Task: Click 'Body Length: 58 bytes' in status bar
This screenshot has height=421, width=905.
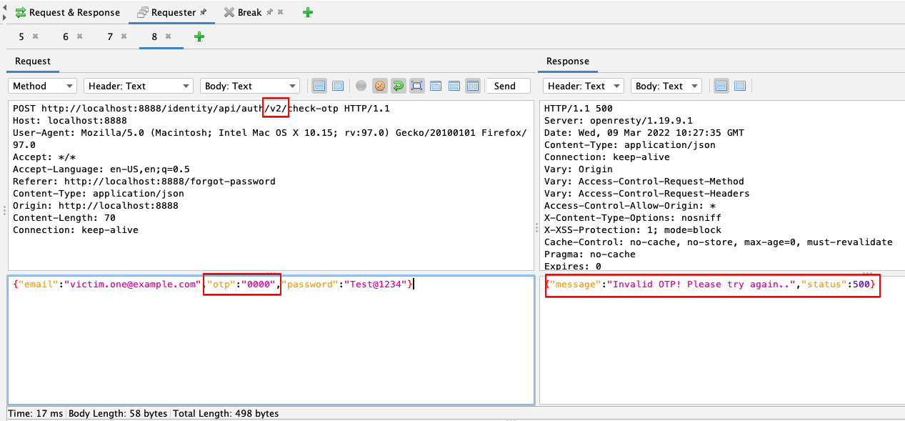Action: 118,414
